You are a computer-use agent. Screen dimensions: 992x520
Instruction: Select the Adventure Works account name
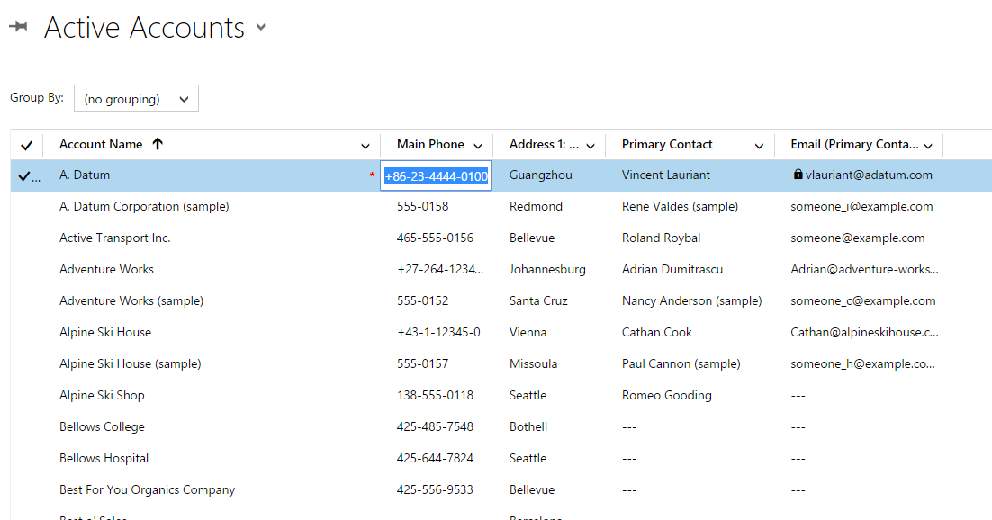[x=106, y=269]
